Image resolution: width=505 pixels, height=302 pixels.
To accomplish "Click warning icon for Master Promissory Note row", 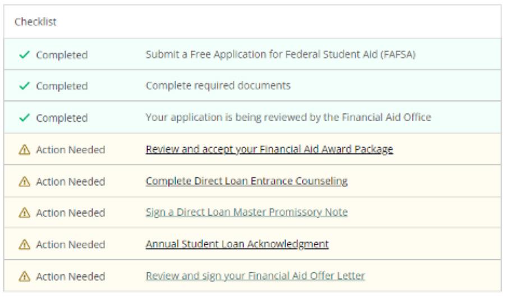I will coord(24,213).
